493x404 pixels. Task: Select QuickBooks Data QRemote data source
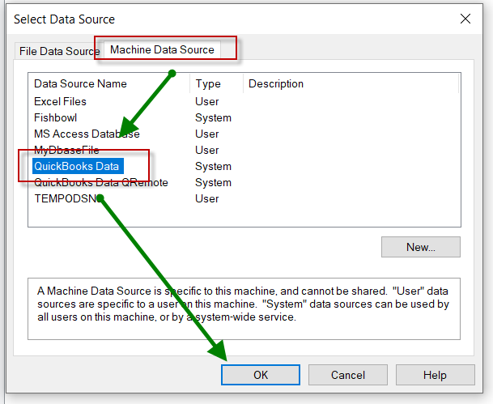pyautogui.click(x=101, y=182)
